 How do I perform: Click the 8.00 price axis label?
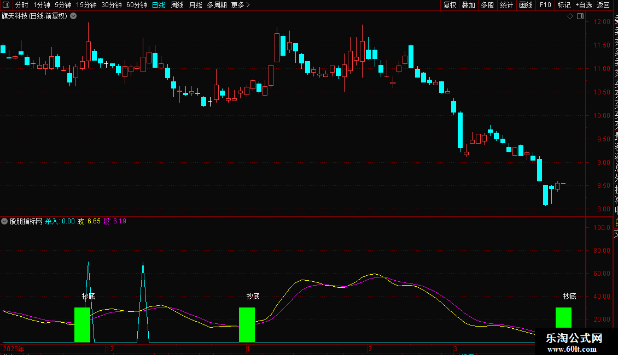pyautogui.click(x=603, y=209)
